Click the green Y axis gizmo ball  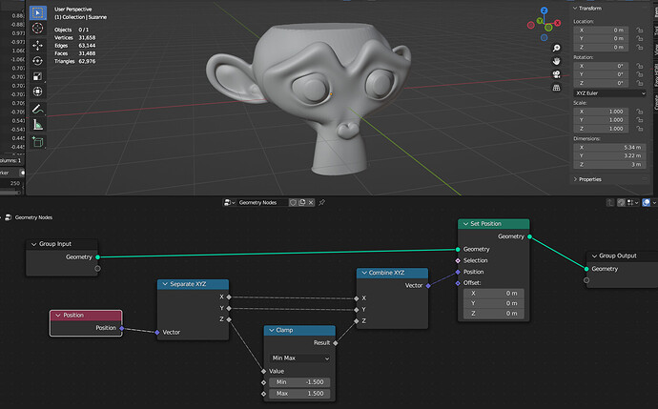click(x=540, y=21)
